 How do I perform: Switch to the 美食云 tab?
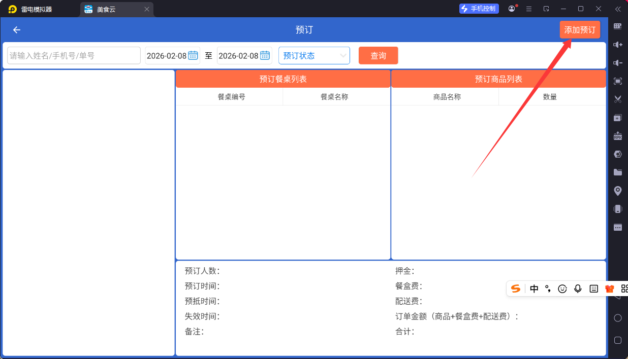click(x=112, y=9)
